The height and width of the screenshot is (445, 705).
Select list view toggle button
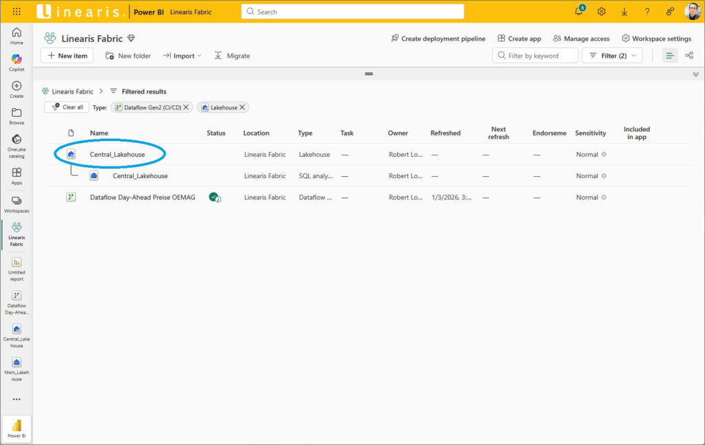pos(669,56)
